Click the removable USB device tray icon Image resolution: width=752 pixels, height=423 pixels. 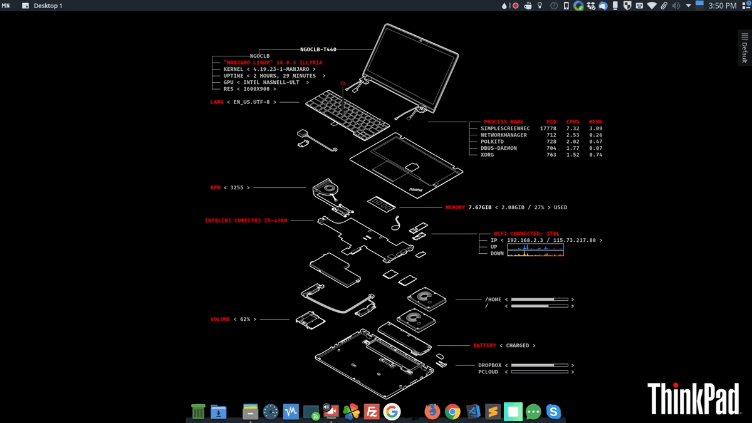pyautogui.click(x=615, y=6)
